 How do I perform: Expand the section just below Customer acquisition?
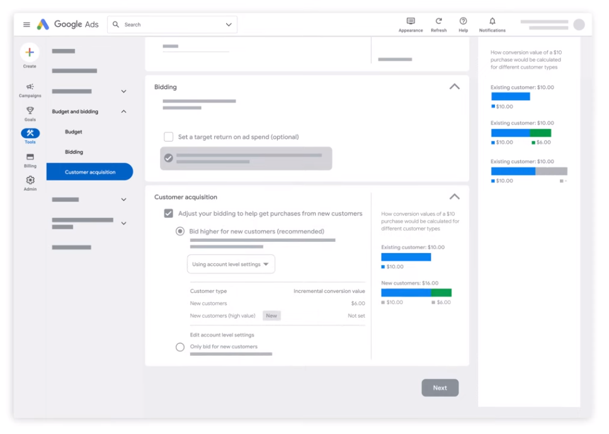pyautogui.click(x=123, y=199)
